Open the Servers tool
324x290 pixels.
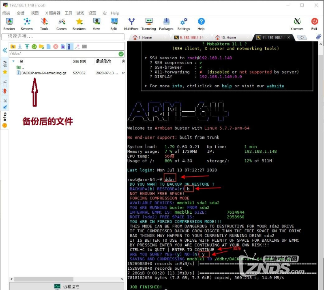(x=27, y=24)
